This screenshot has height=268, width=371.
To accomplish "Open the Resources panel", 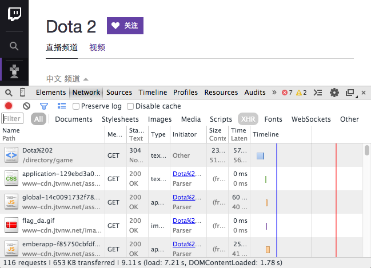I will pos(221,93).
